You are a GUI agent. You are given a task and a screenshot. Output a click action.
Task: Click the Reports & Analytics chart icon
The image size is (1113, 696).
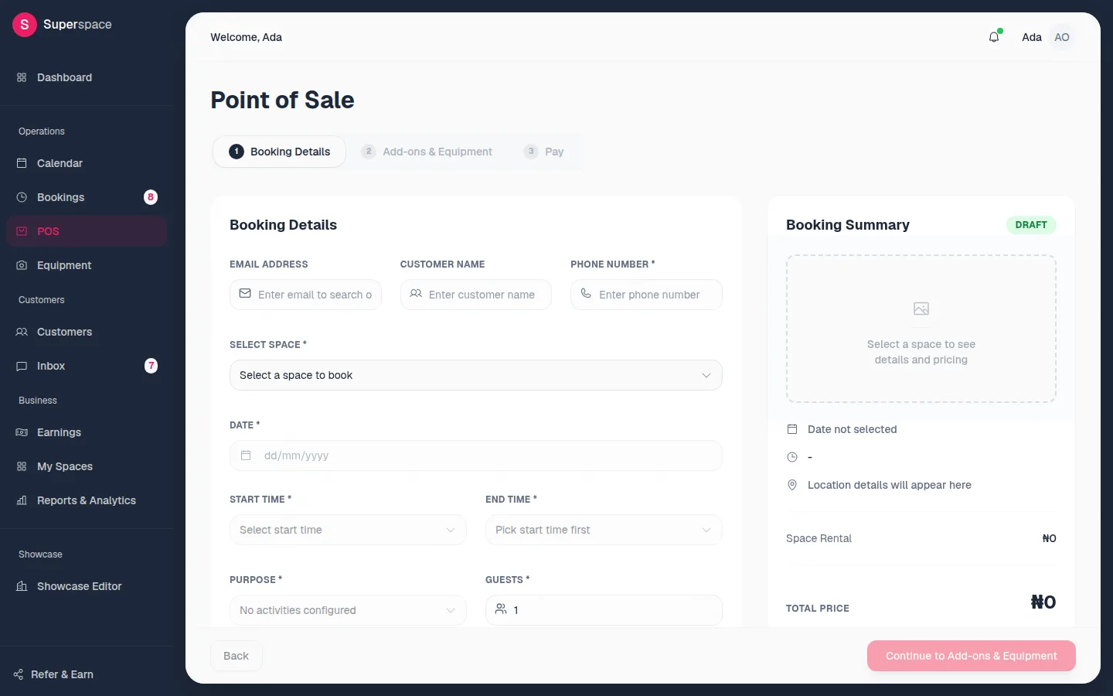pos(22,500)
